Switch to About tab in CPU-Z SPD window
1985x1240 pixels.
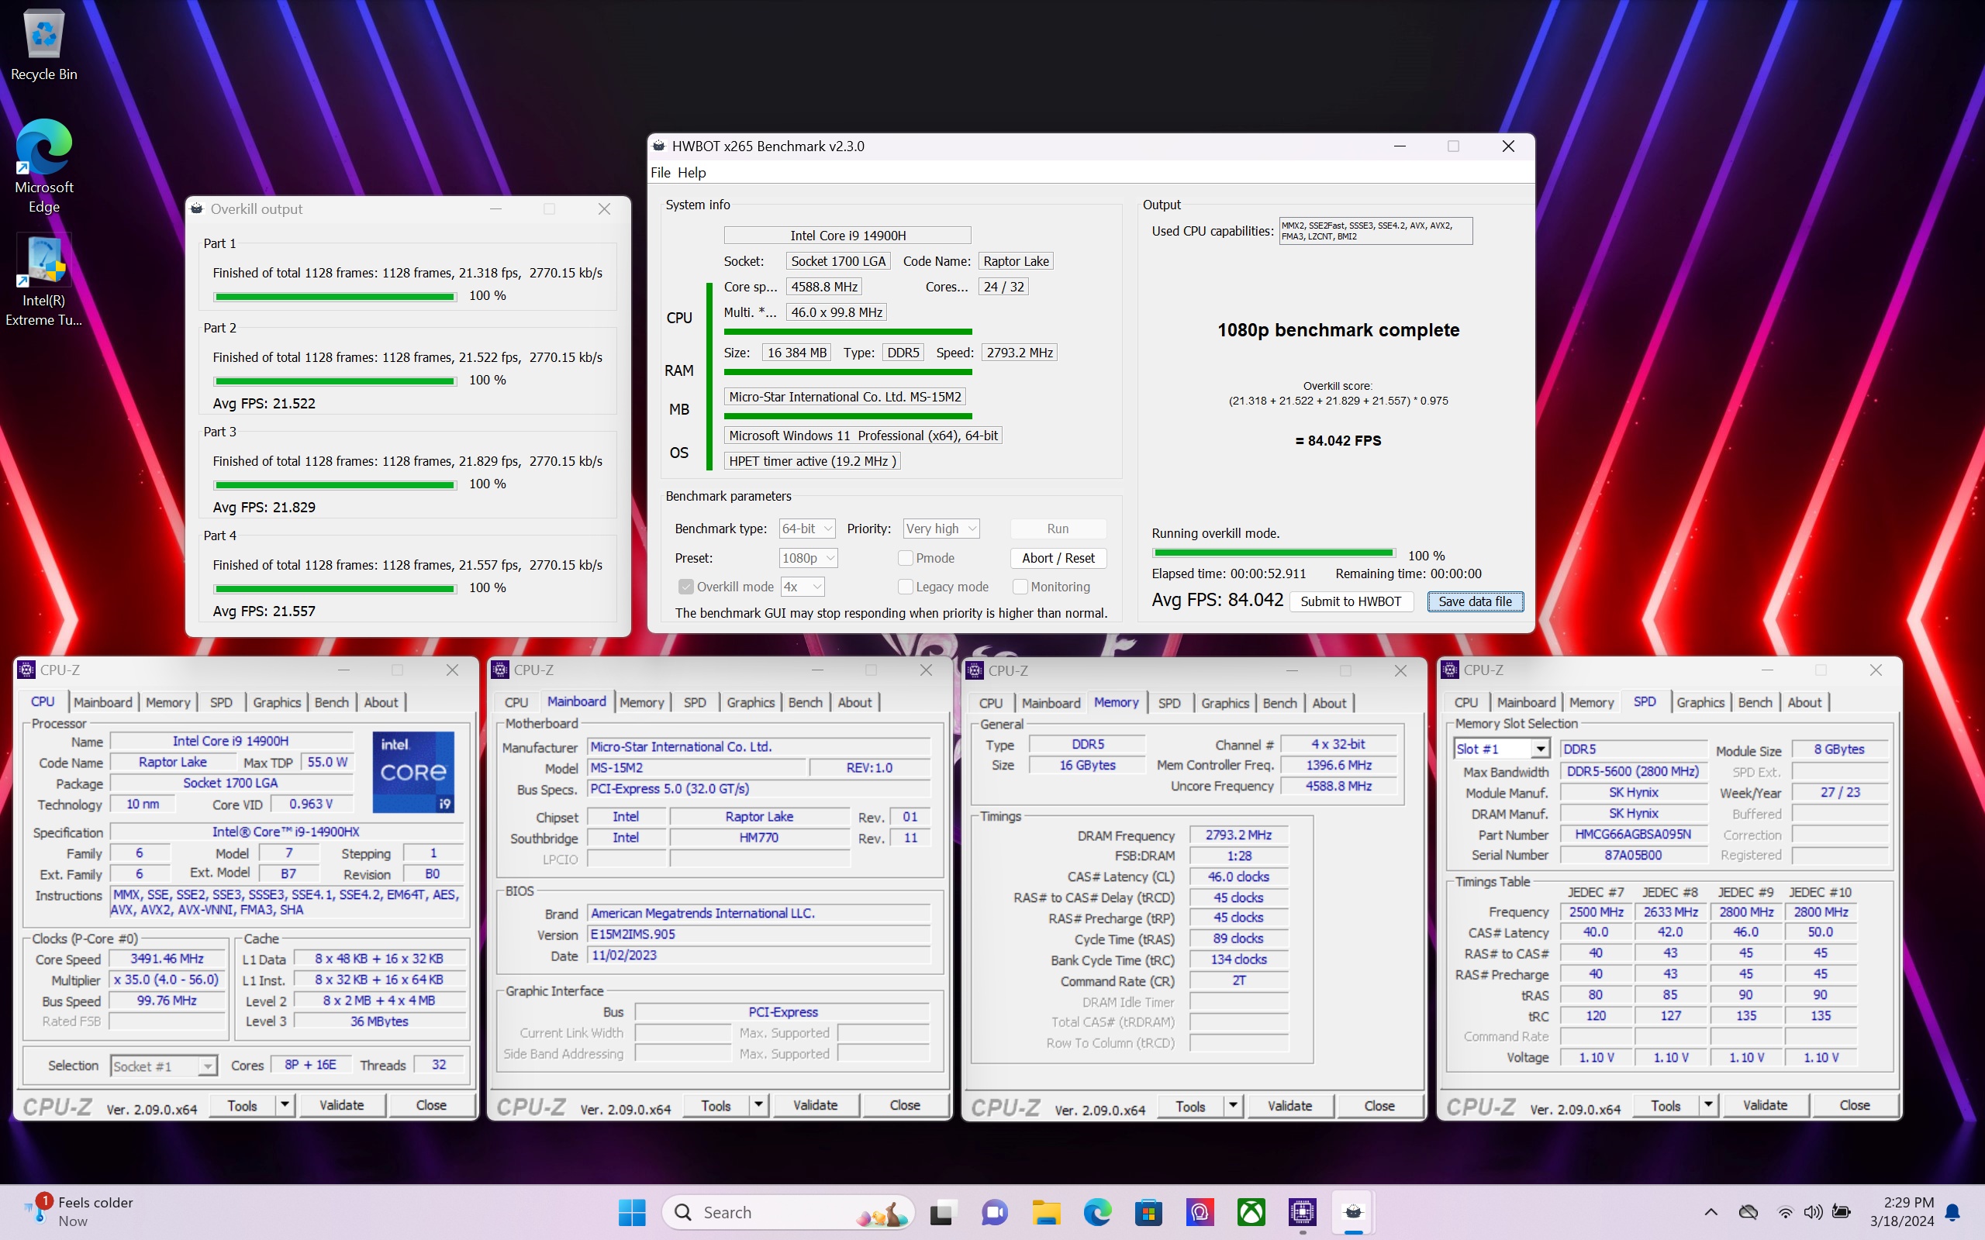(1804, 703)
